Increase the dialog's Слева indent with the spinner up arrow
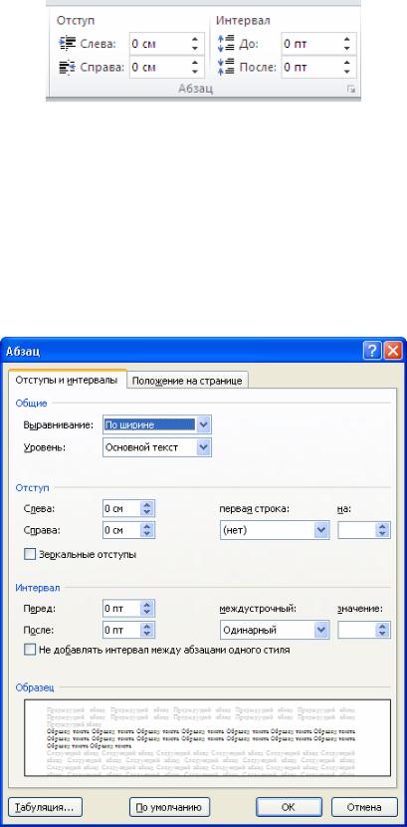407x827 pixels. pyautogui.click(x=147, y=505)
